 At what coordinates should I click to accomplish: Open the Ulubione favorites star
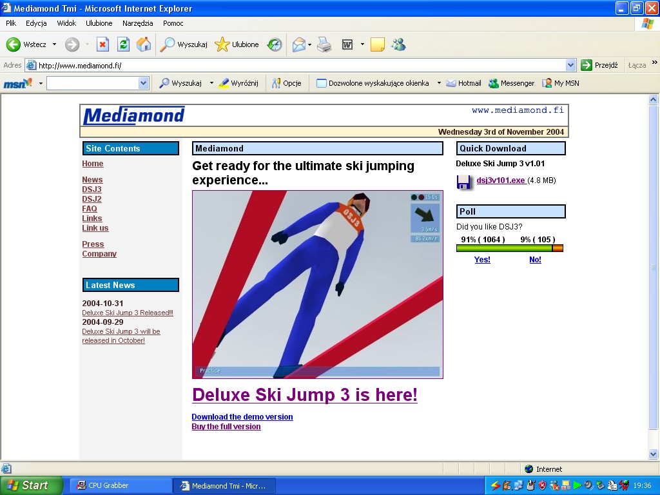[237, 44]
